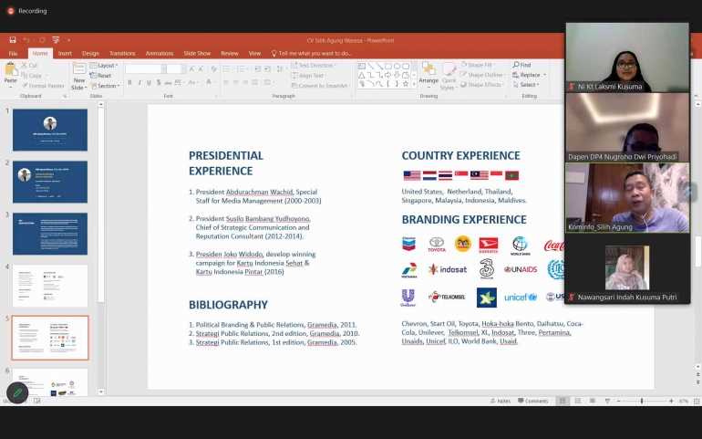Viewport: 702px width, 439px height.
Task: Open the Review tab
Action: [x=230, y=53]
